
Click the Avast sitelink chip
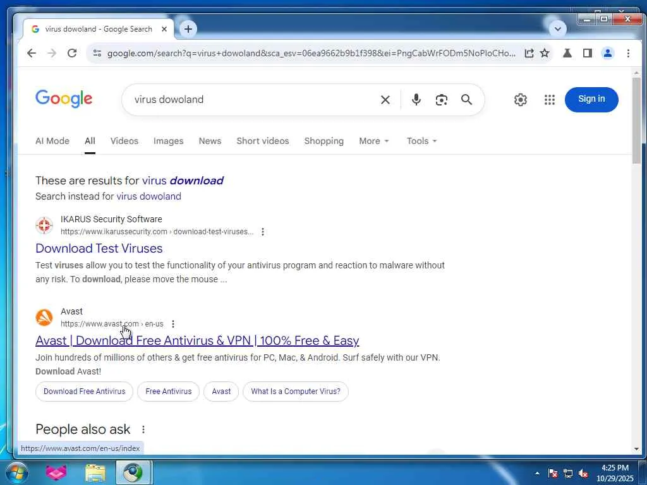coord(221,392)
